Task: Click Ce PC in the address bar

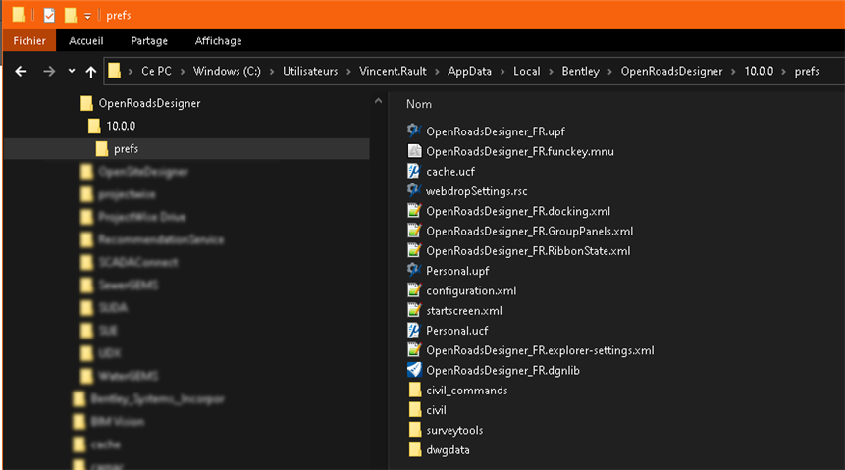Action: (156, 72)
